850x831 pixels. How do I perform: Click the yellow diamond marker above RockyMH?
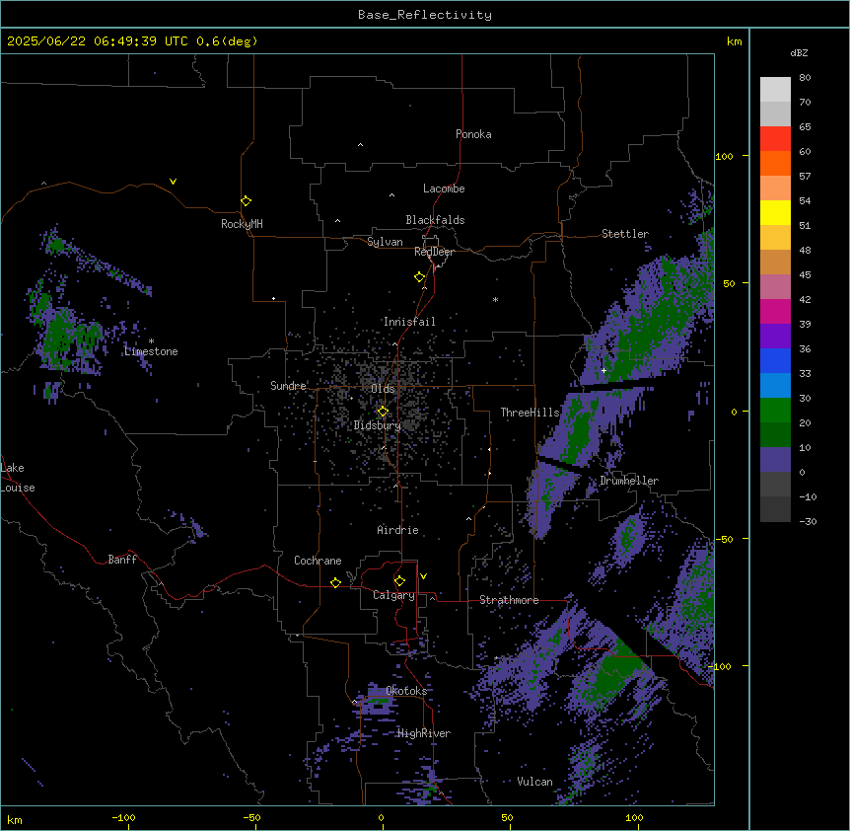tap(246, 201)
